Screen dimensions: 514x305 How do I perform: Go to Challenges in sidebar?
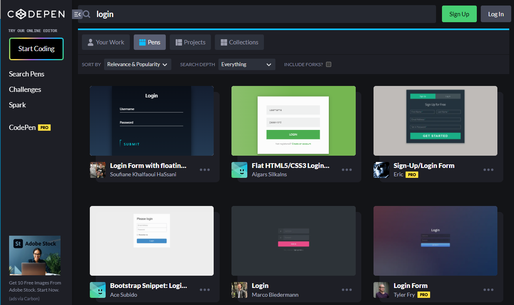pyautogui.click(x=25, y=90)
